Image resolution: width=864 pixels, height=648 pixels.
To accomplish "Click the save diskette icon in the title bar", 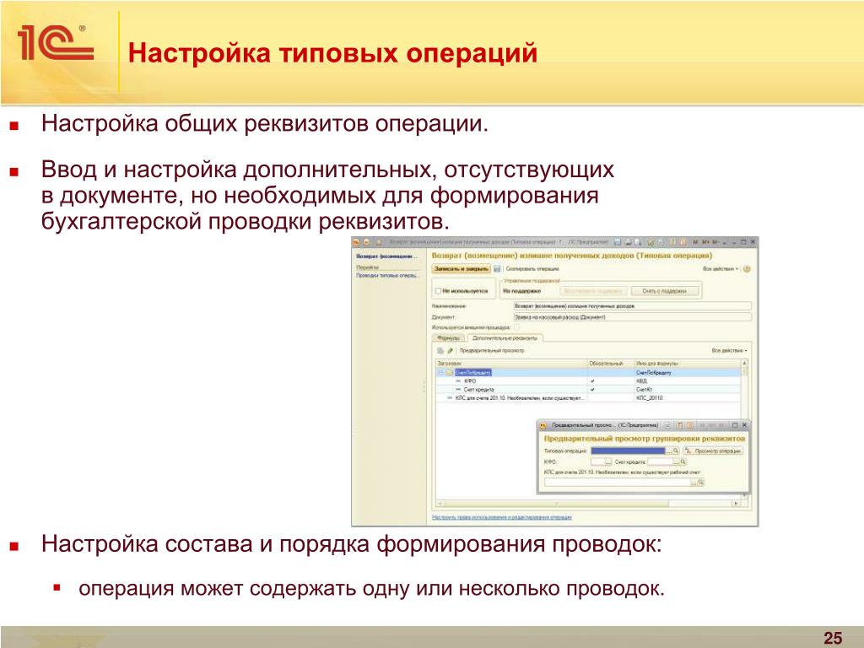I will pyautogui.click(x=617, y=242).
